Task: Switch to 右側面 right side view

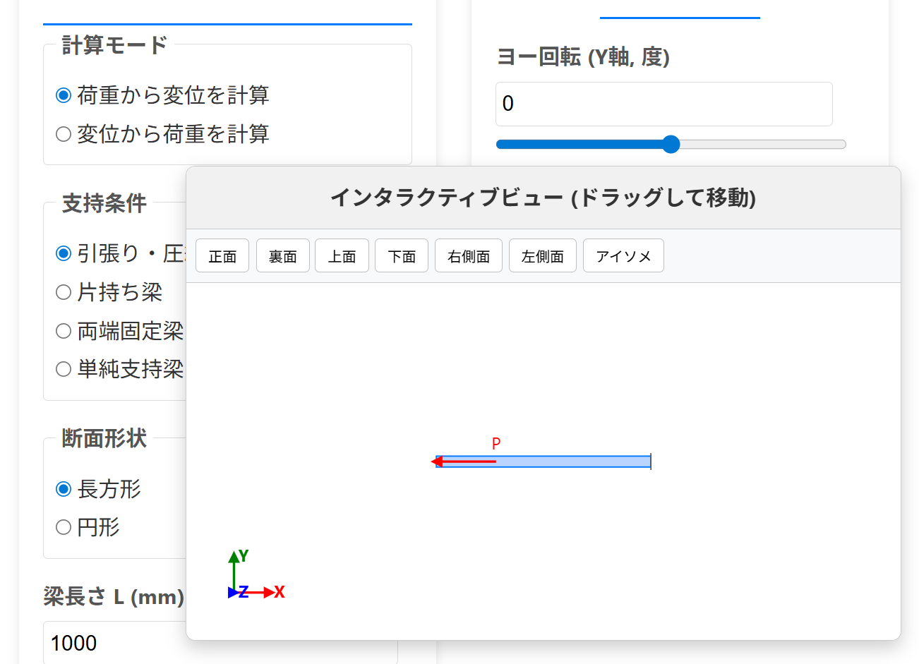Action: click(469, 256)
